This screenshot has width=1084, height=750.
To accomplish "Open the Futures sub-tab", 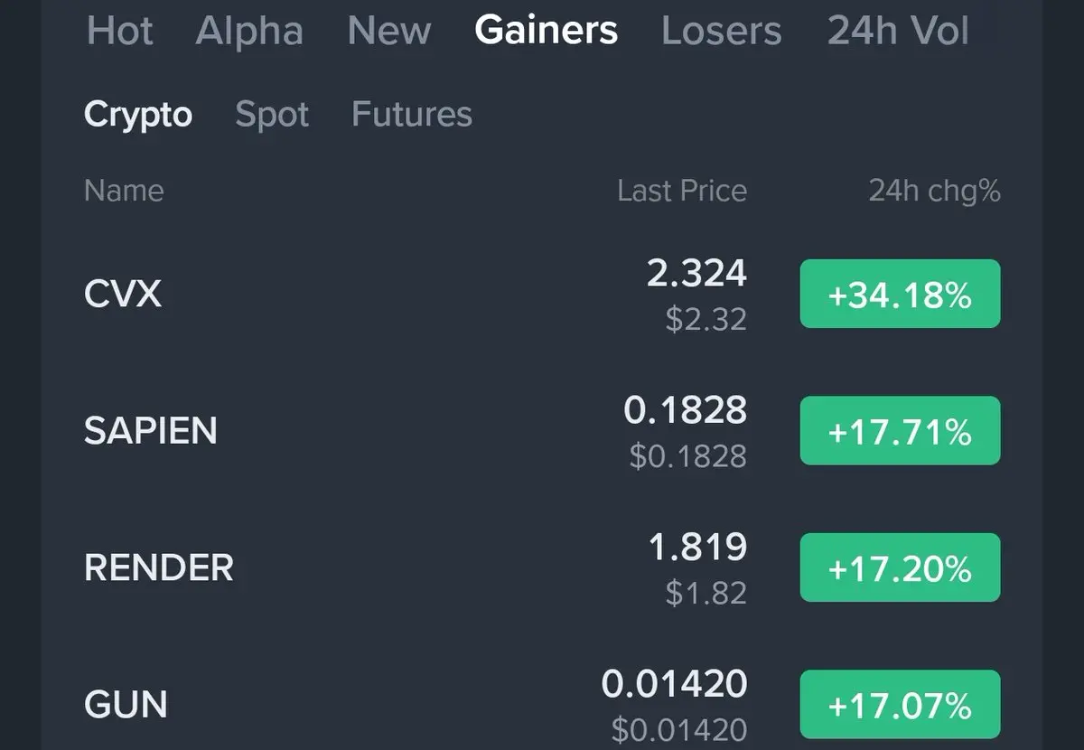I will [x=412, y=115].
